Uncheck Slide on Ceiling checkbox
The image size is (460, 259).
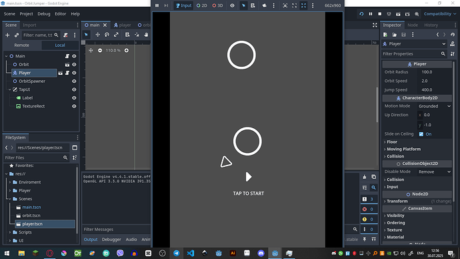click(421, 134)
